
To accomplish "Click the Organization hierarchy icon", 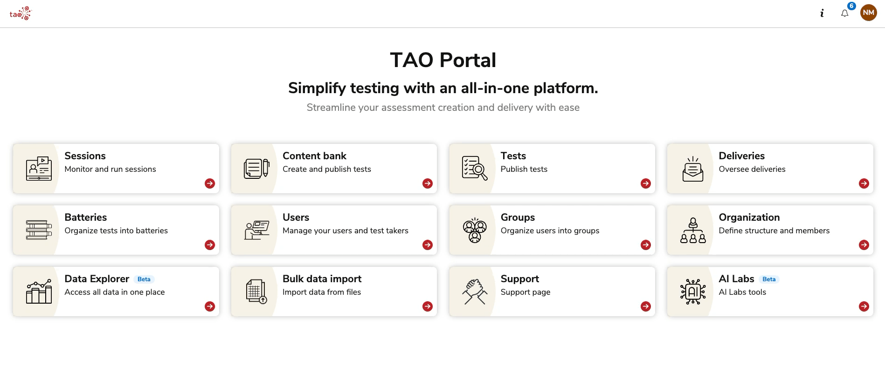I will coord(693,230).
